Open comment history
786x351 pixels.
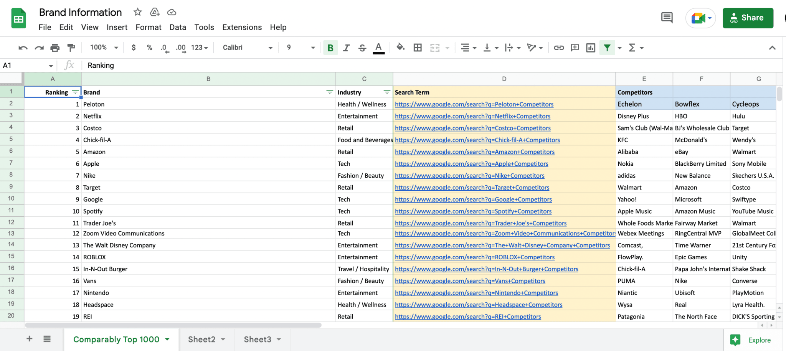(x=667, y=18)
